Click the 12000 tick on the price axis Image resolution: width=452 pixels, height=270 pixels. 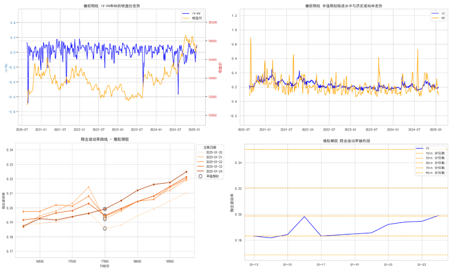pos(213,97)
